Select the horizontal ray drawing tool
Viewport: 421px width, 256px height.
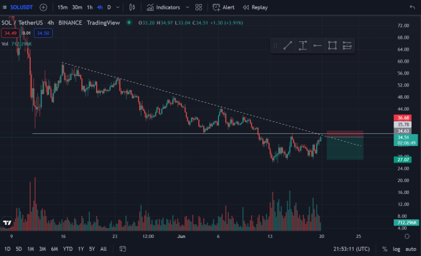(318, 45)
